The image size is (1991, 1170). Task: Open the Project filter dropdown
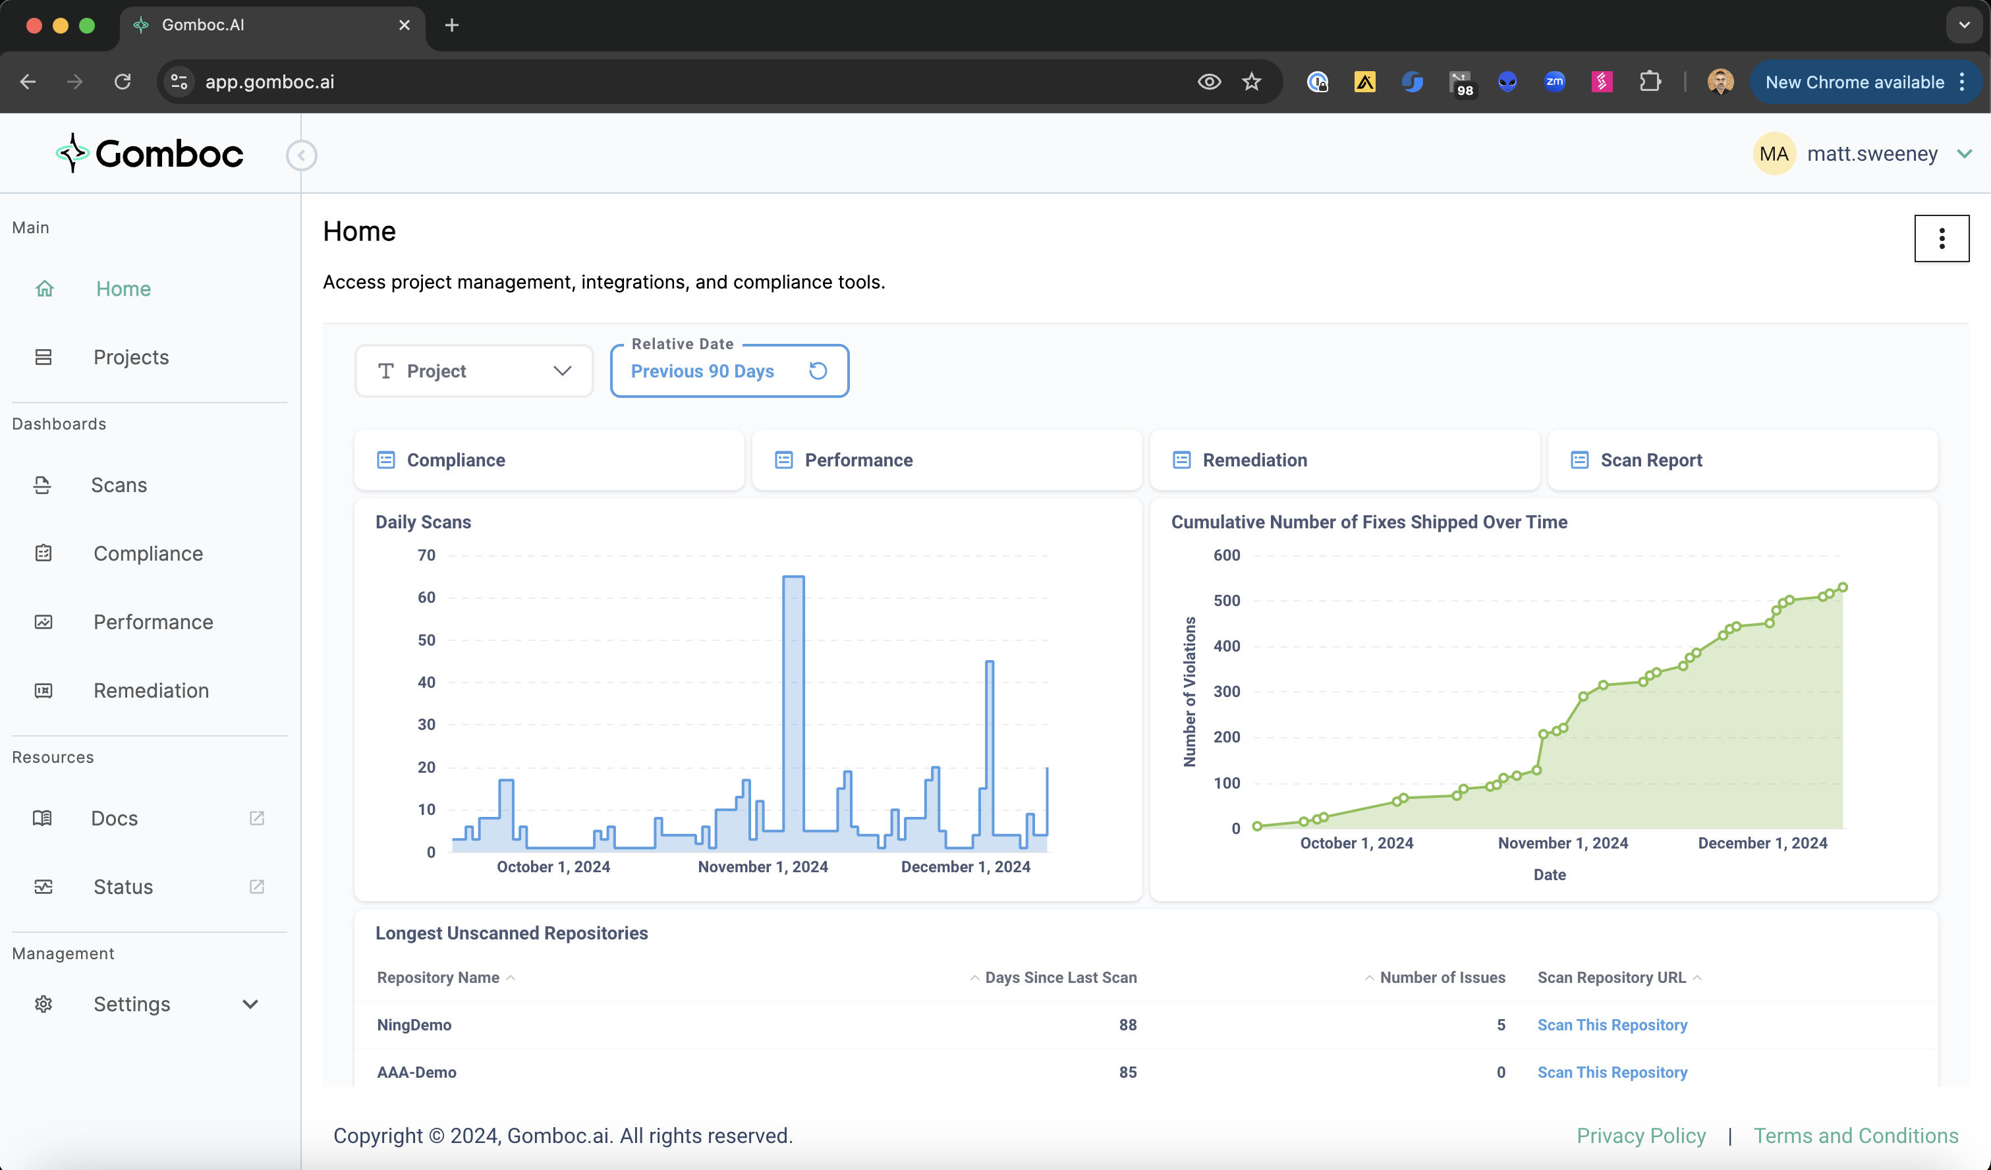point(474,370)
